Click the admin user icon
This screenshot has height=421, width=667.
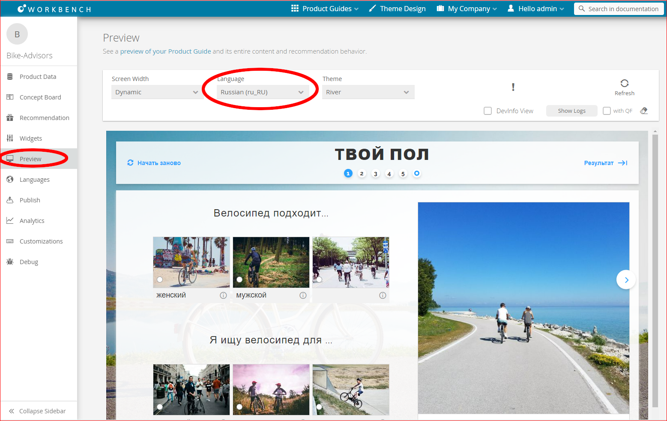click(511, 9)
